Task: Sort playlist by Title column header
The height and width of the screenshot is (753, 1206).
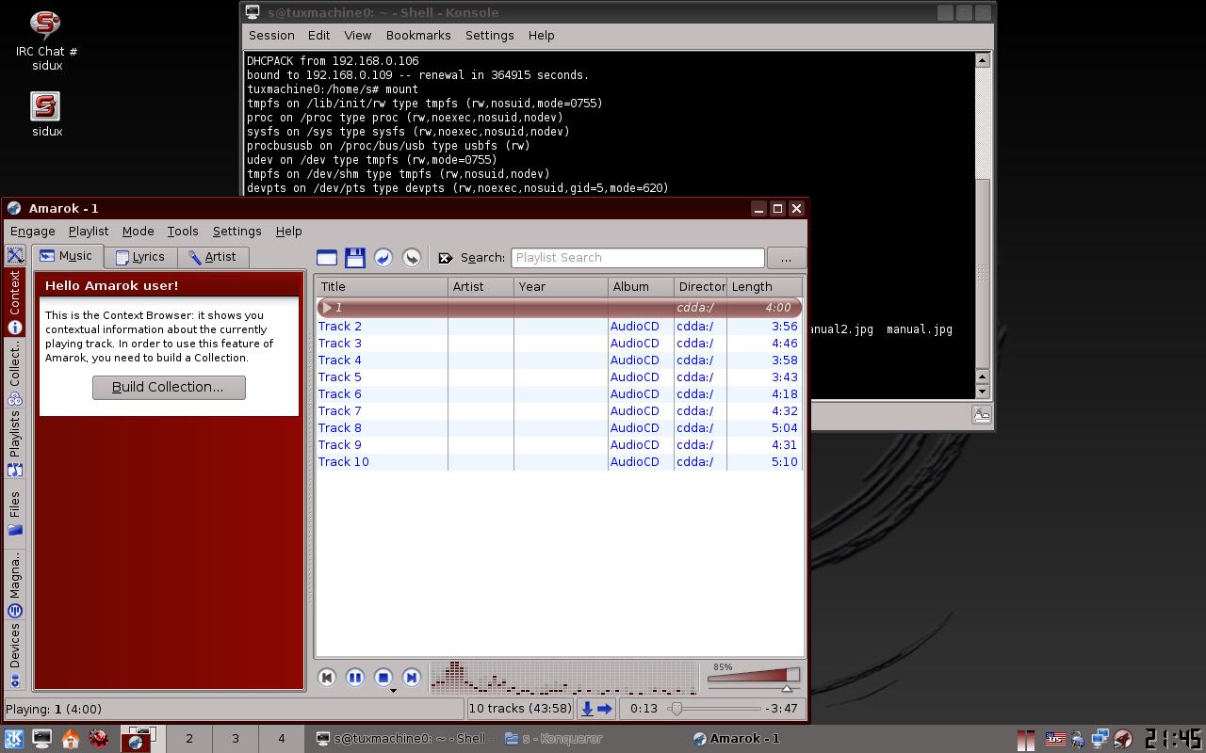Action: tap(382, 287)
